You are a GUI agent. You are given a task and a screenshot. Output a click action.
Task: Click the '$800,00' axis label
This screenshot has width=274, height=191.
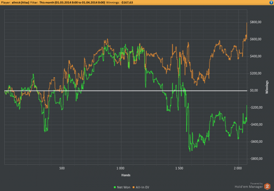tap(256, 22)
